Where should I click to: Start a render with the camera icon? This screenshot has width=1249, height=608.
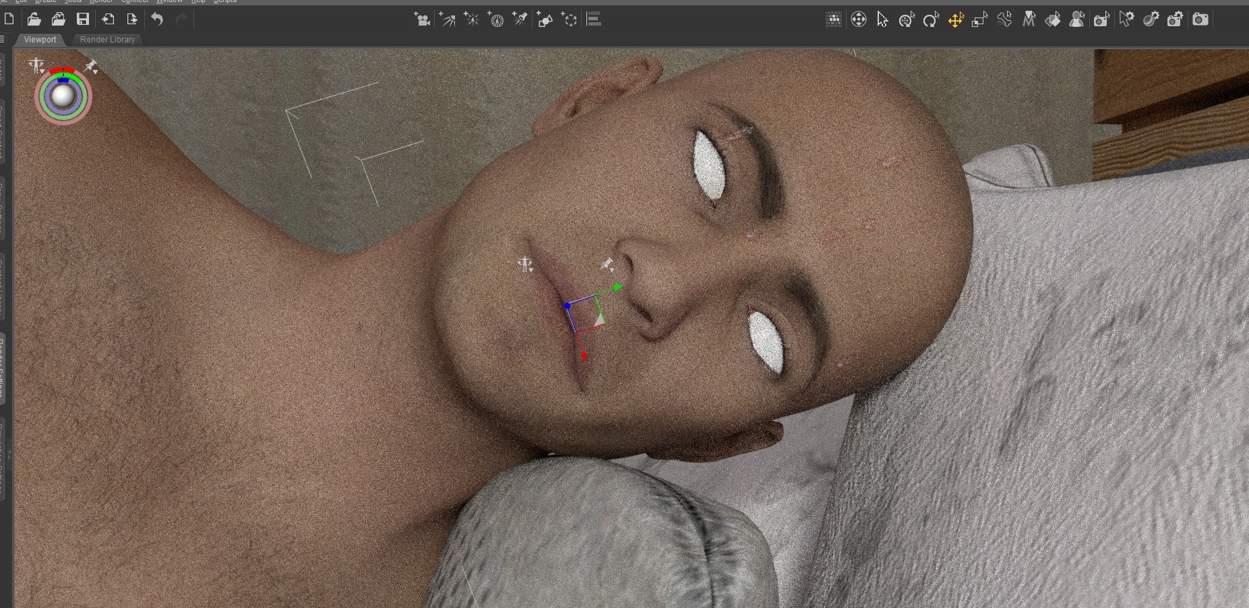1200,20
